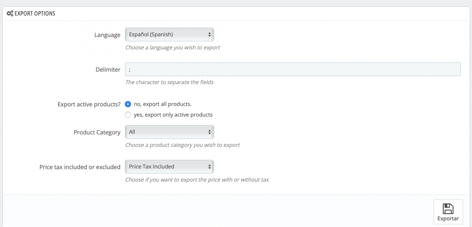Open the Product Category dropdown set to All

point(169,132)
